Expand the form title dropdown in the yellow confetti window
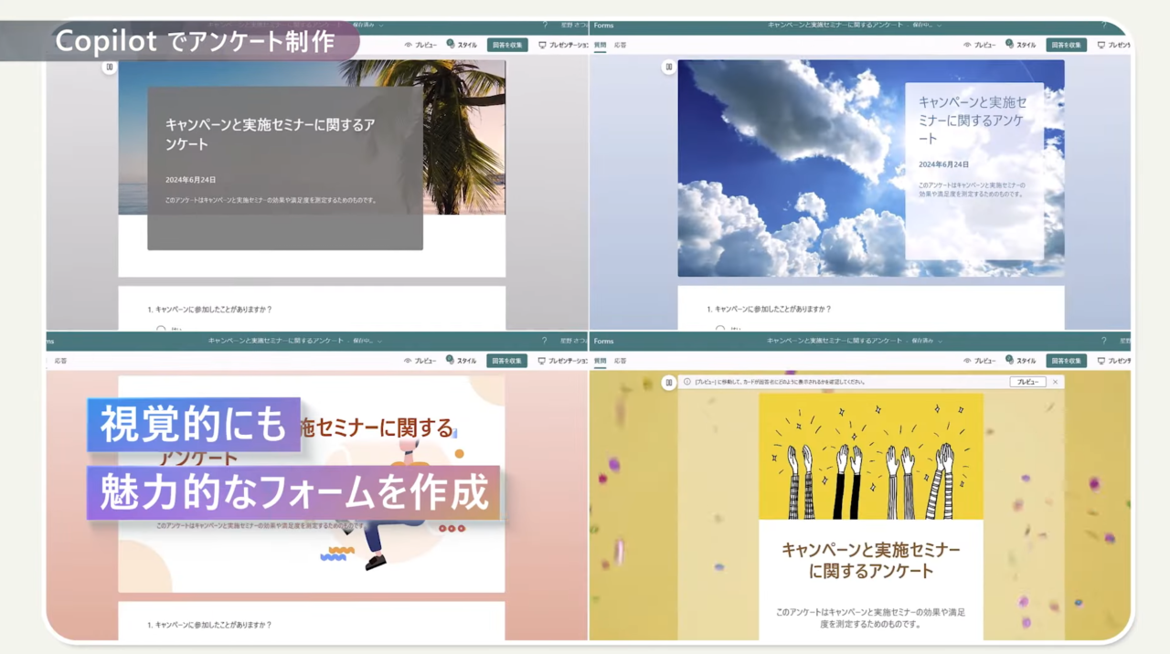The height and width of the screenshot is (654, 1170). [x=942, y=341]
